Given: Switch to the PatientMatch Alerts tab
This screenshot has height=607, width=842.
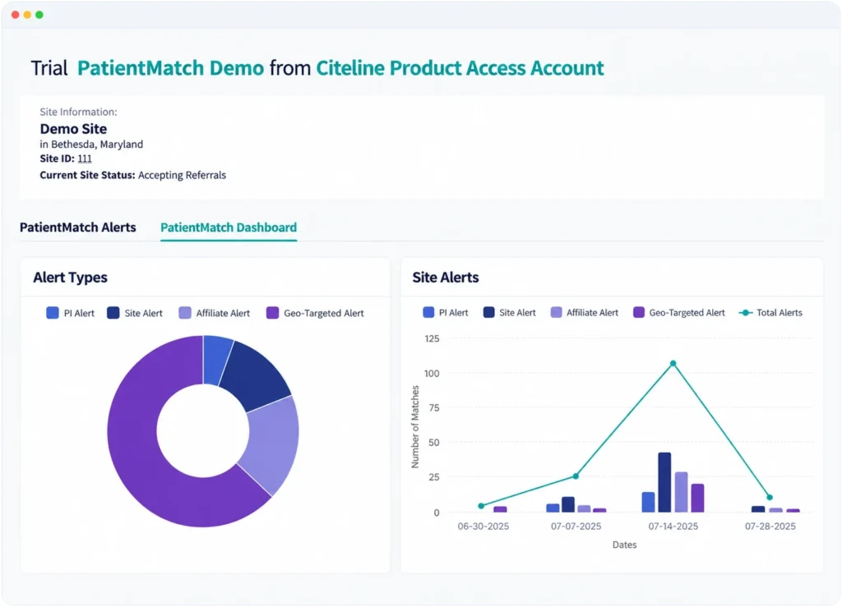Looking at the screenshot, I should pos(78,228).
